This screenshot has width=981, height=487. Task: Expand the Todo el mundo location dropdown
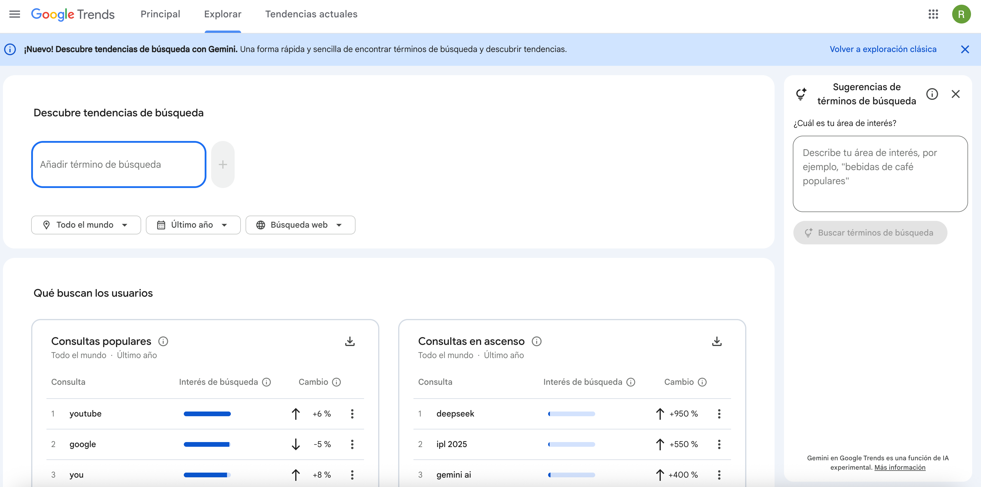pyautogui.click(x=86, y=225)
